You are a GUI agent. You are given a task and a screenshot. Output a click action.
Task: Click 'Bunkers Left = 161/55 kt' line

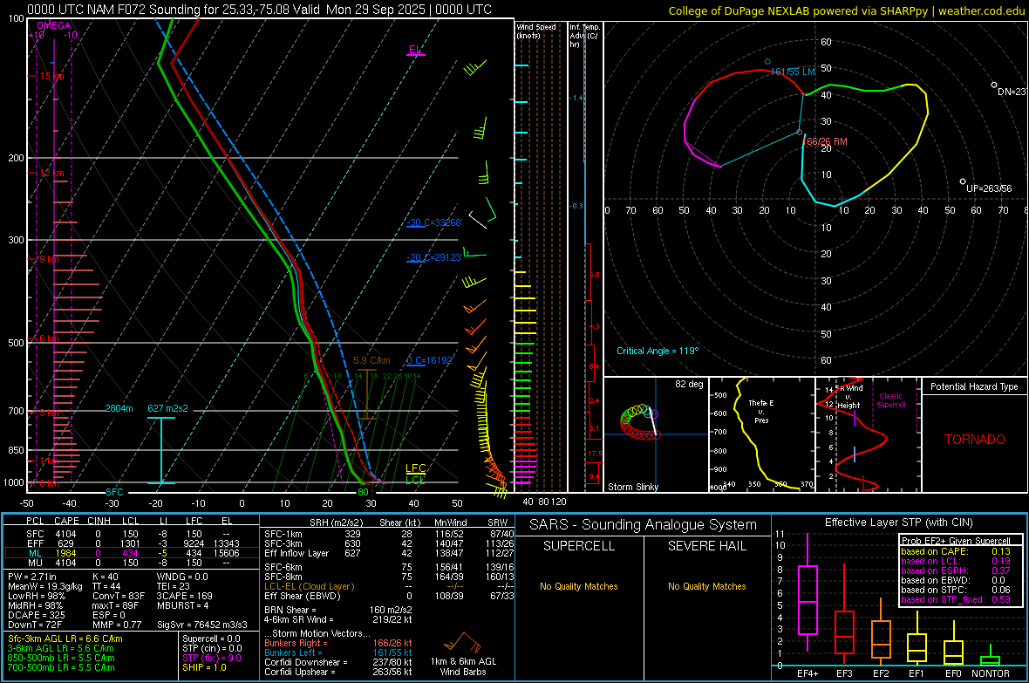click(x=338, y=652)
